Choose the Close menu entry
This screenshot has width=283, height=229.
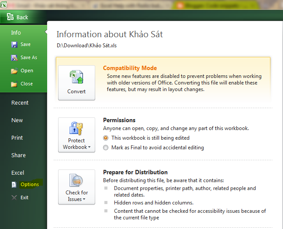27,84
